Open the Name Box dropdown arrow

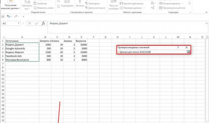(19, 23)
